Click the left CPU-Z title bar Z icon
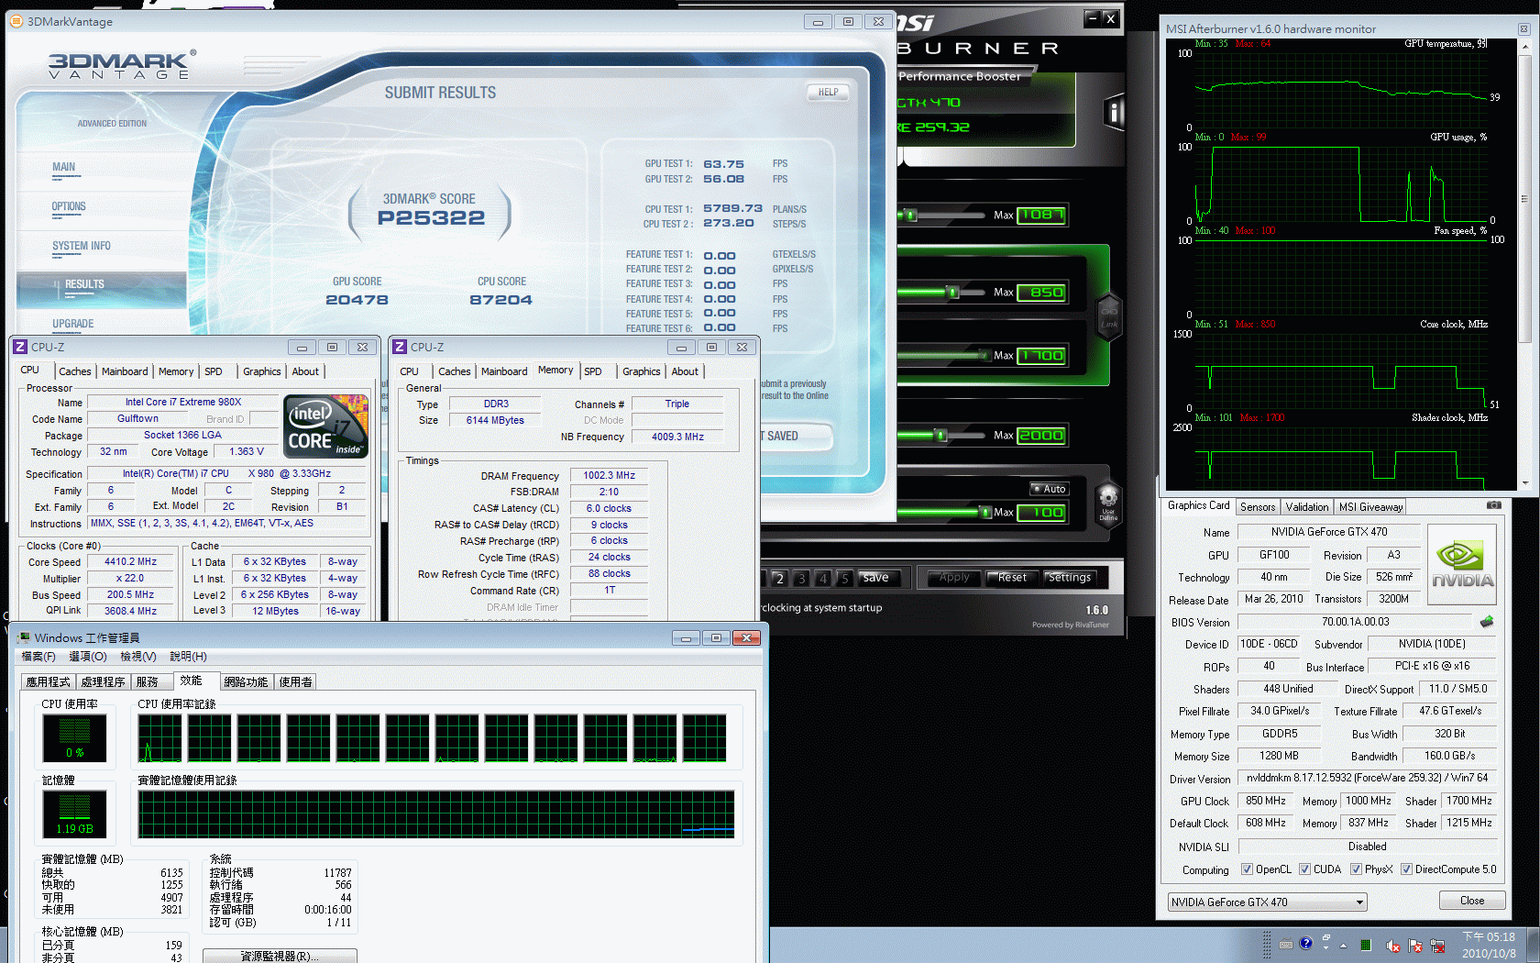This screenshot has width=1540, height=963. coord(20,347)
